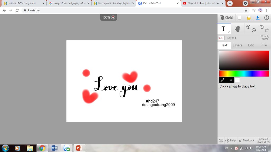
Task: Select the Text tool in Kleki
Action: click(224, 28)
